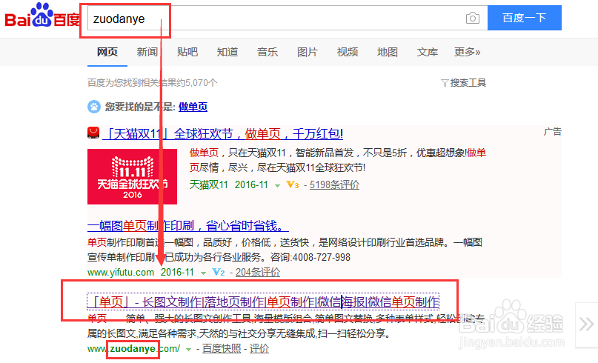Open 204条评价 reviews link
Viewport: 598px width, 363px height.
pos(258,273)
